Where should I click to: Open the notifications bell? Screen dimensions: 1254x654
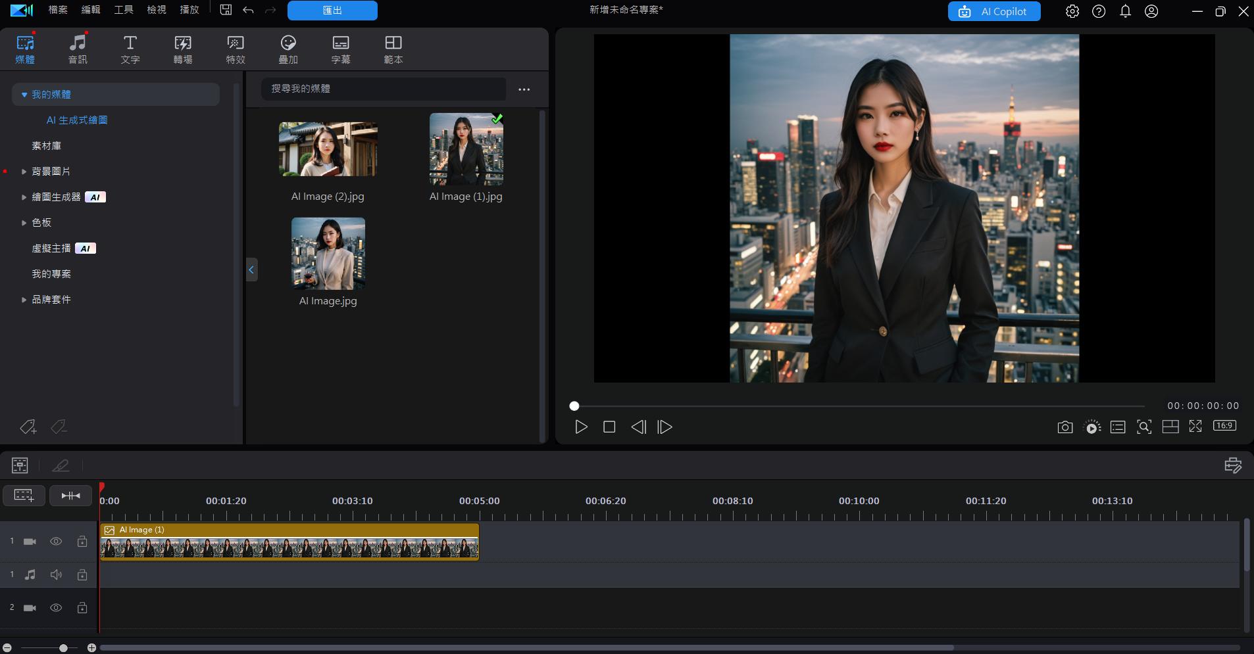(x=1125, y=11)
